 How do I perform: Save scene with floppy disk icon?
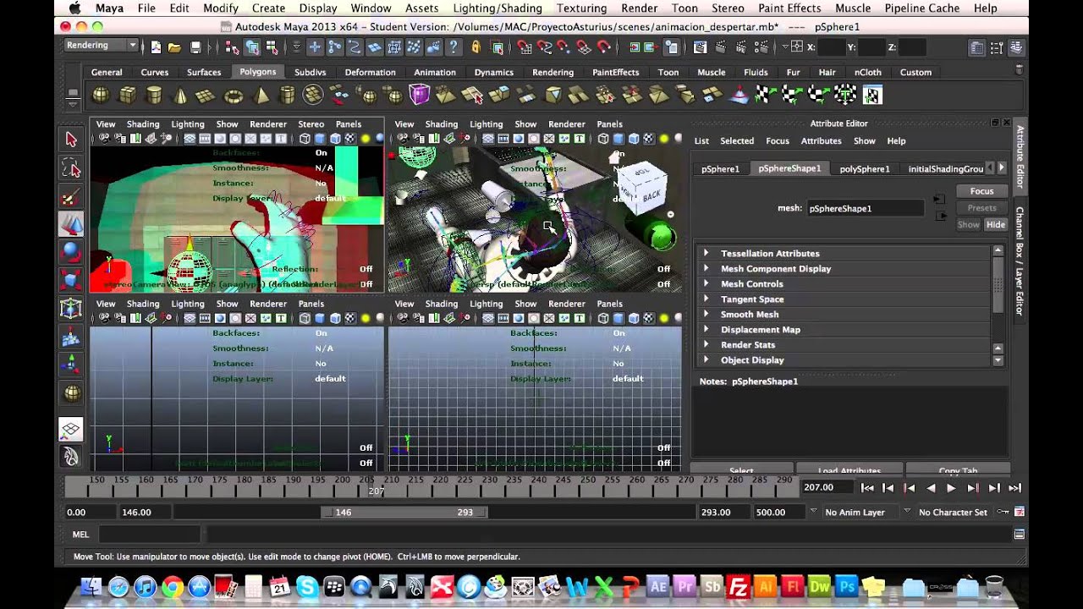pos(195,47)
